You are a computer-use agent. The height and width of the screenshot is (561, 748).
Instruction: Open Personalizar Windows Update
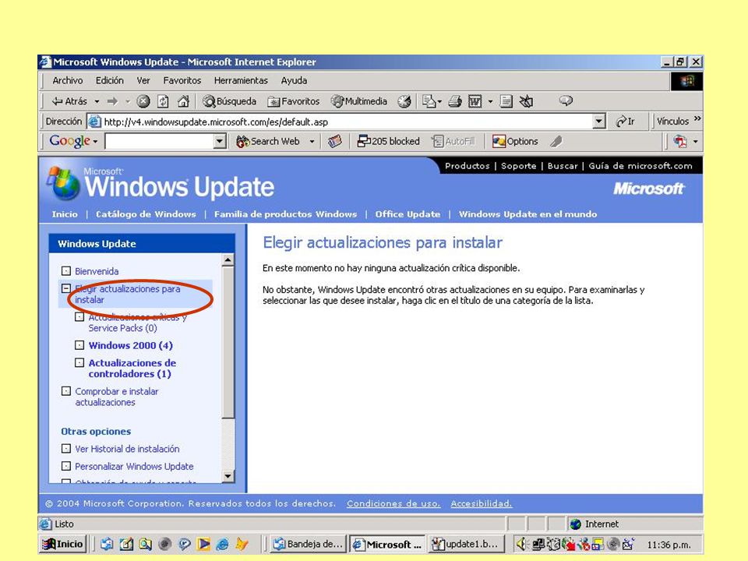point(134,467)
